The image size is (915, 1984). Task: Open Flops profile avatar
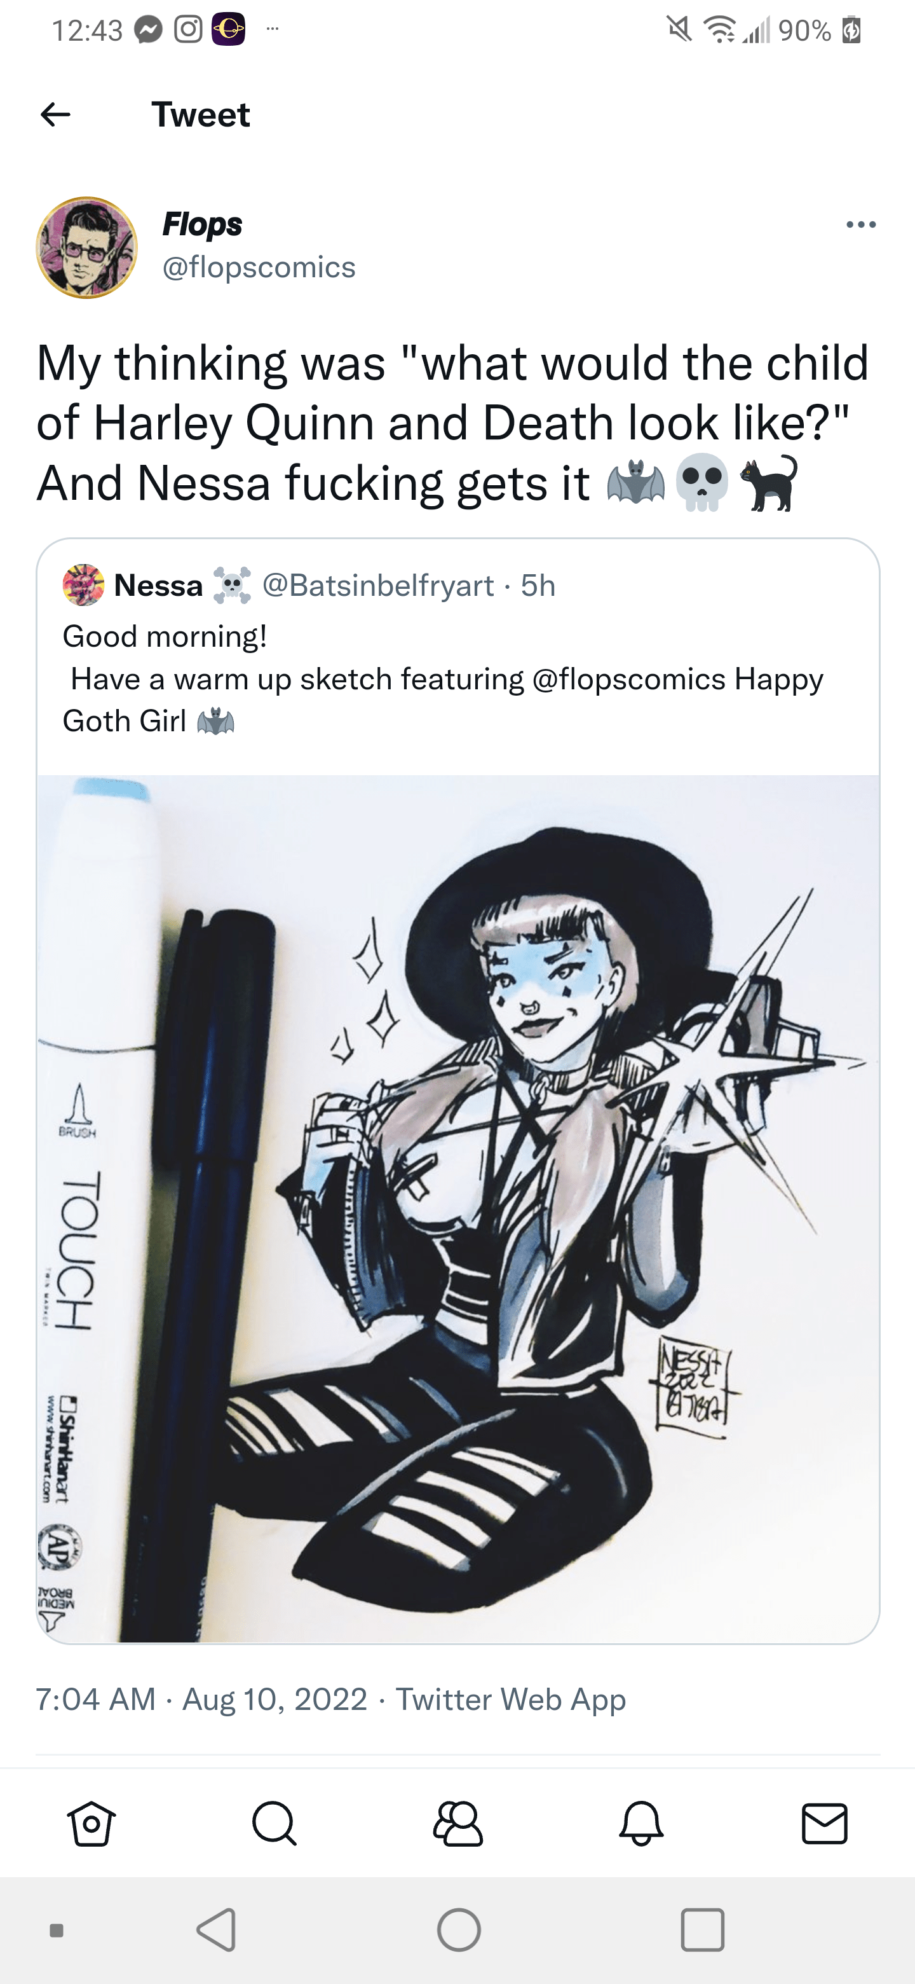[87, 247]
